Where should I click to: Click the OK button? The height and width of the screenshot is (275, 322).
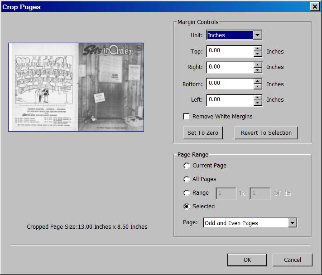(247, 260)
